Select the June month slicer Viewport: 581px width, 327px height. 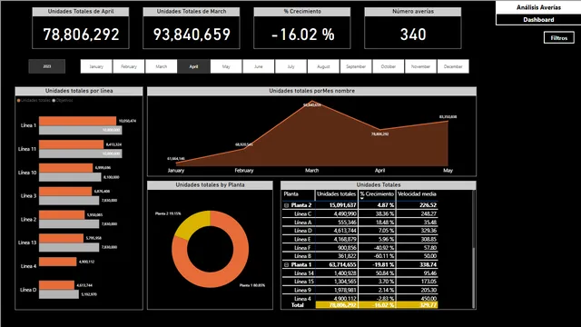(x=258, y=66)
